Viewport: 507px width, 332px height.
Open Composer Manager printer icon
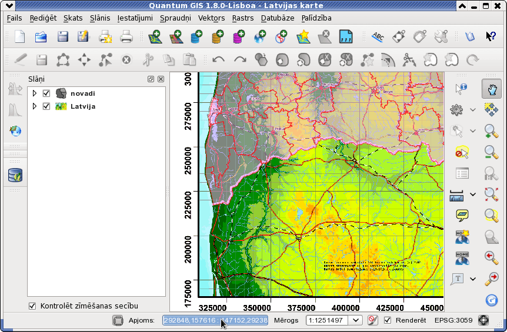click(126, 36)
